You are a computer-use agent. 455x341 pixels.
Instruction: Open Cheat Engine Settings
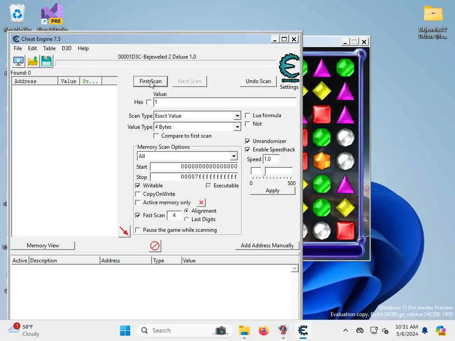pyautogui.click(x=289, y=87)
